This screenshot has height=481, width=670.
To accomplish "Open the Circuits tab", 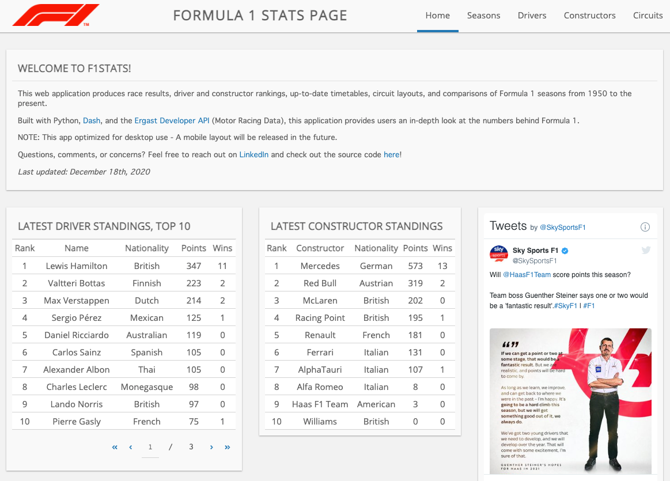I will (x=648, y=16).
